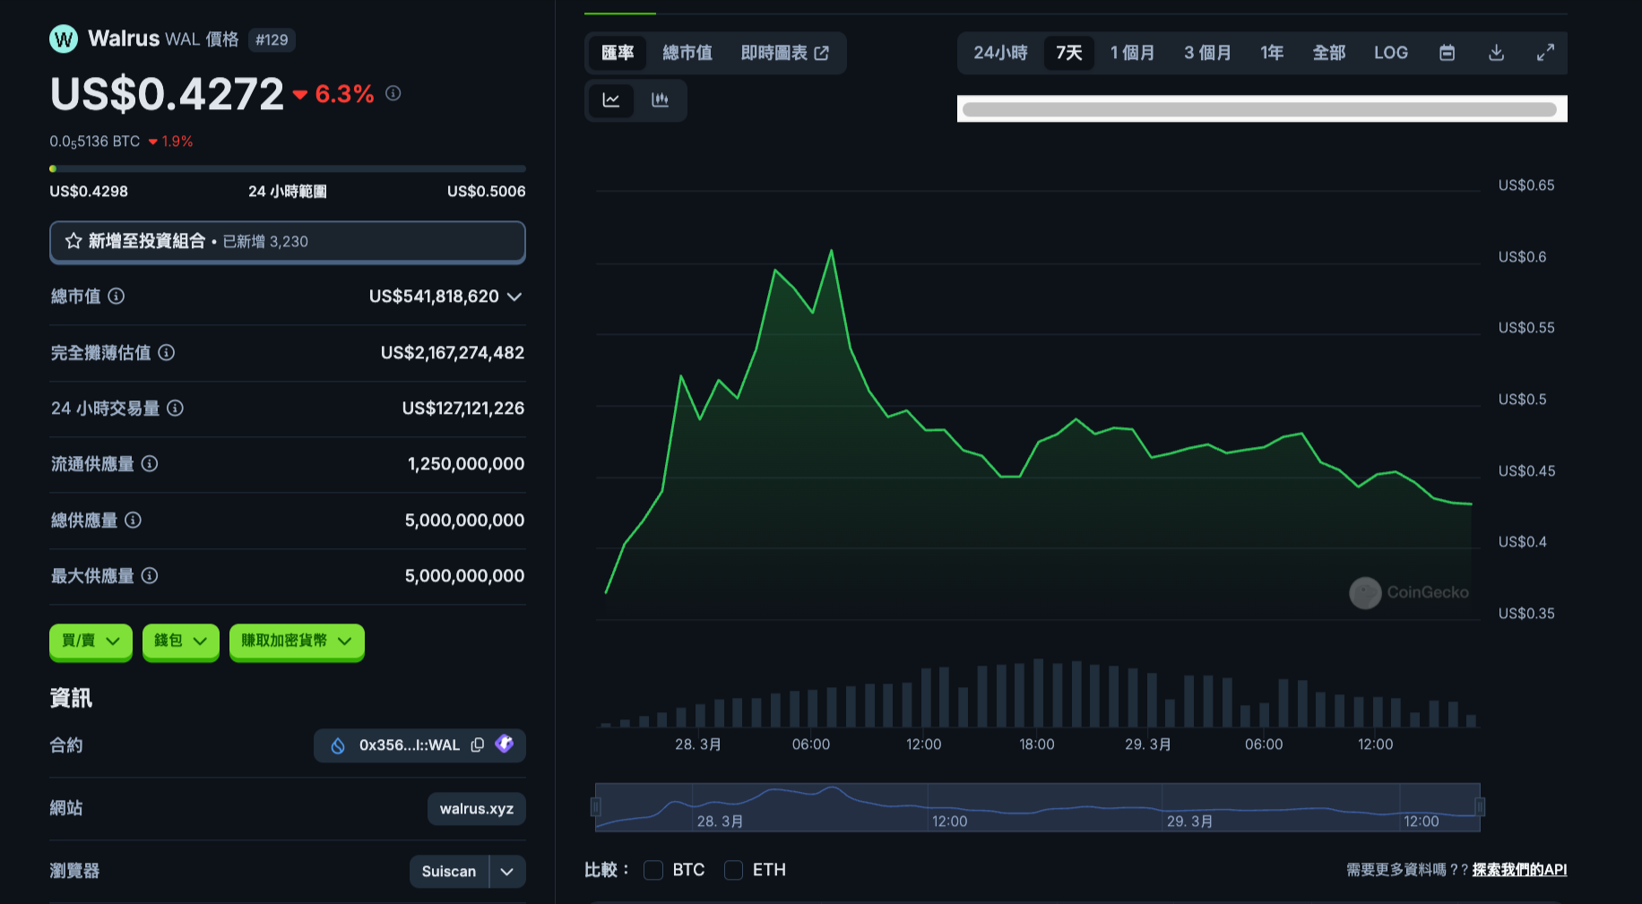Switch to the 總市值 chart tab
The width and height of the screenshot is (1642, 904).
click(x=687, y=53)
